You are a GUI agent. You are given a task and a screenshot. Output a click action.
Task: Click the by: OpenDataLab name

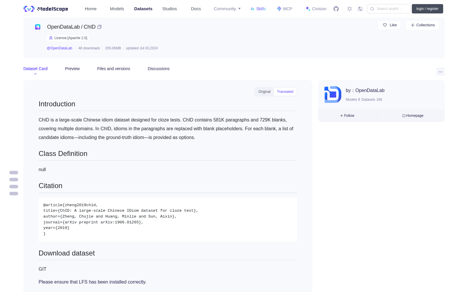(x=365, y=91)
